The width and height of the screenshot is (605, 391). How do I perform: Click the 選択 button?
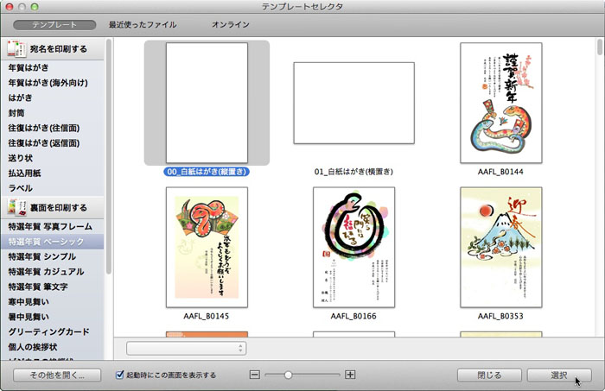(x=558, y=375)
